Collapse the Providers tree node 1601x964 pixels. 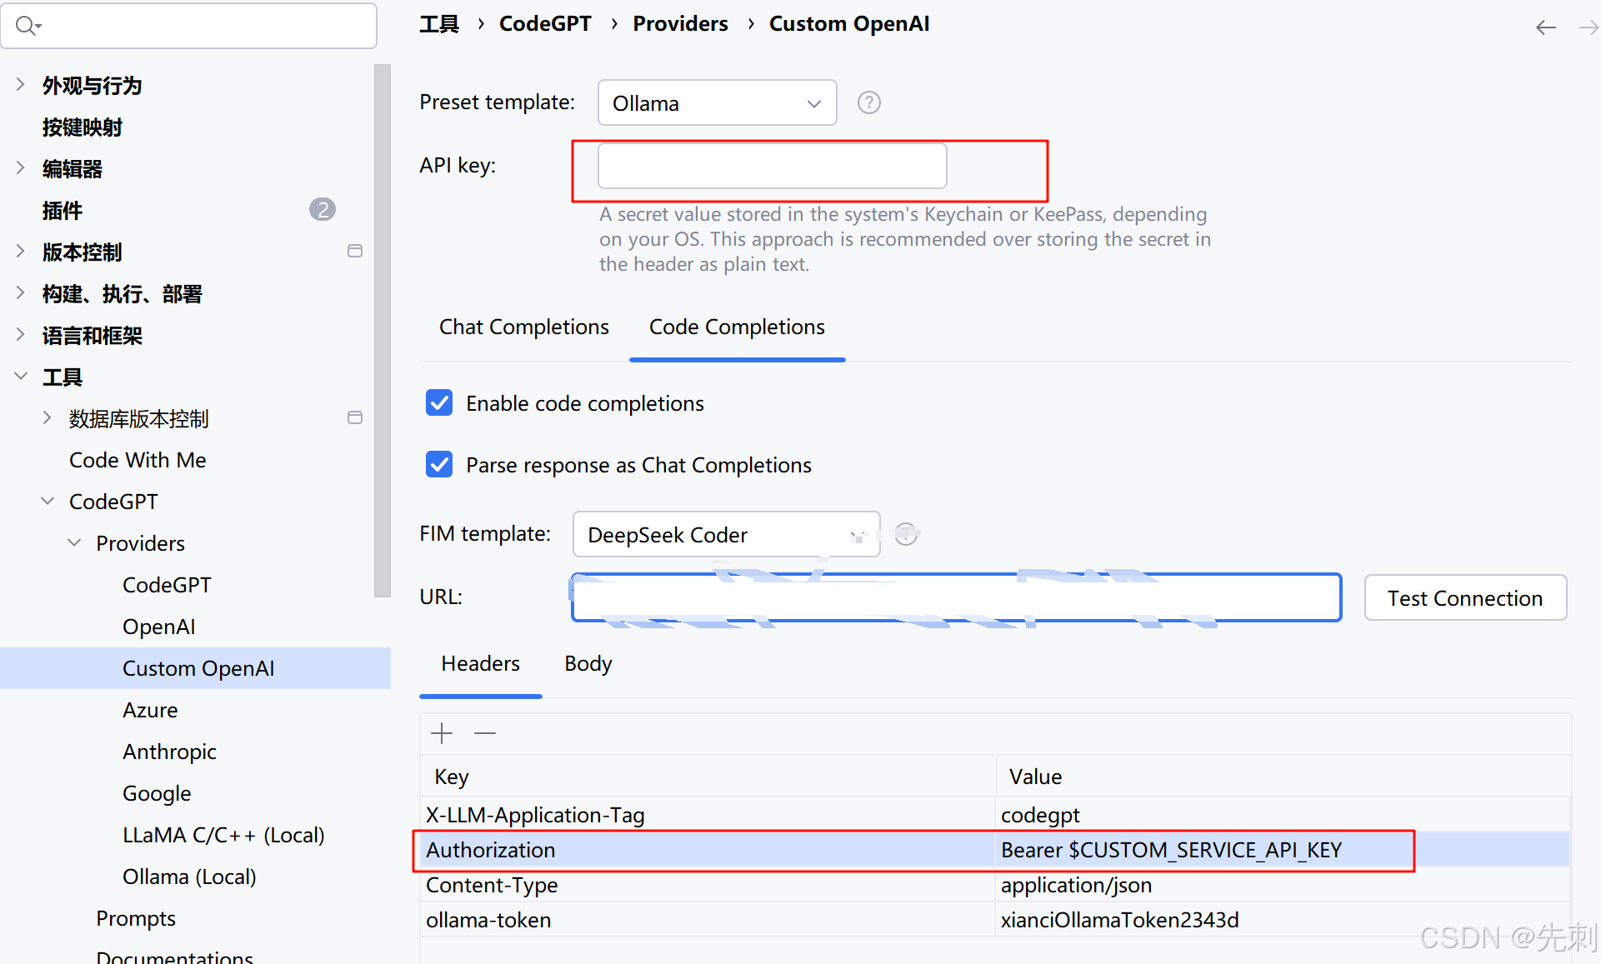click(74, 543)
